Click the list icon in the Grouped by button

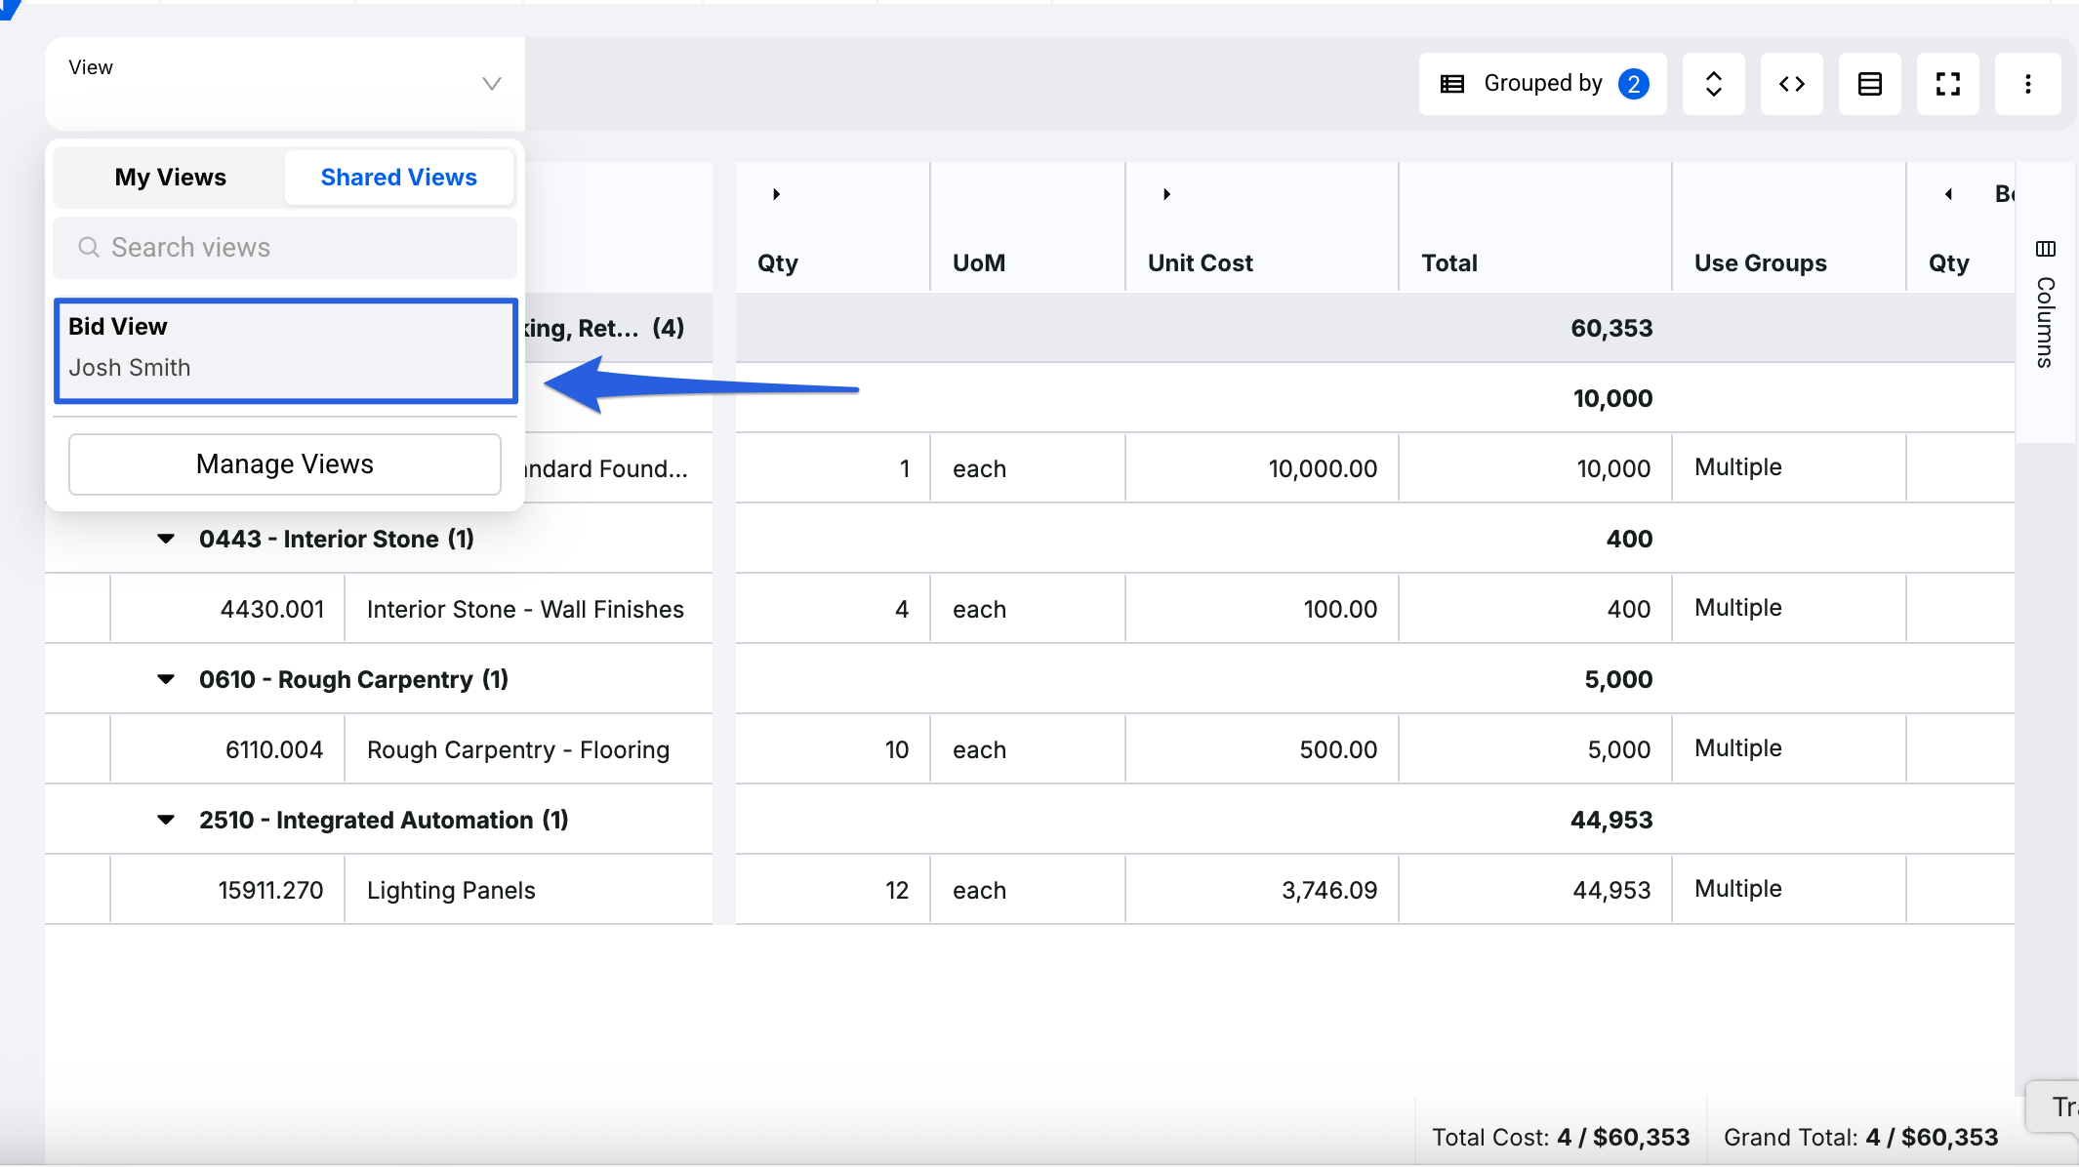(1452, 84)
